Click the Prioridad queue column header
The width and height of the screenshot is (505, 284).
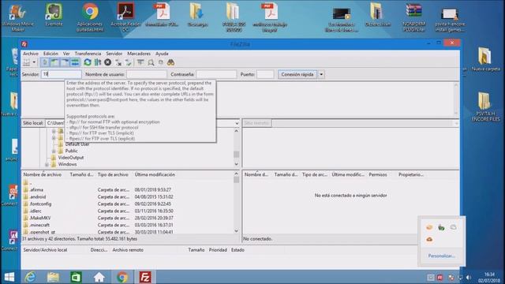[218, 250]
